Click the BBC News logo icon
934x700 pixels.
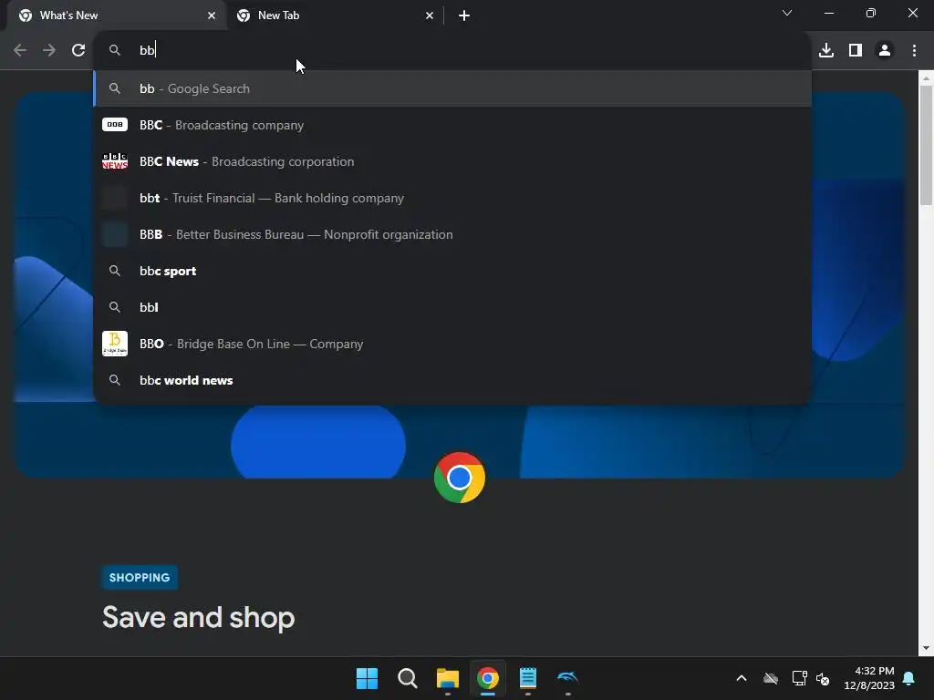pos(115,161)
